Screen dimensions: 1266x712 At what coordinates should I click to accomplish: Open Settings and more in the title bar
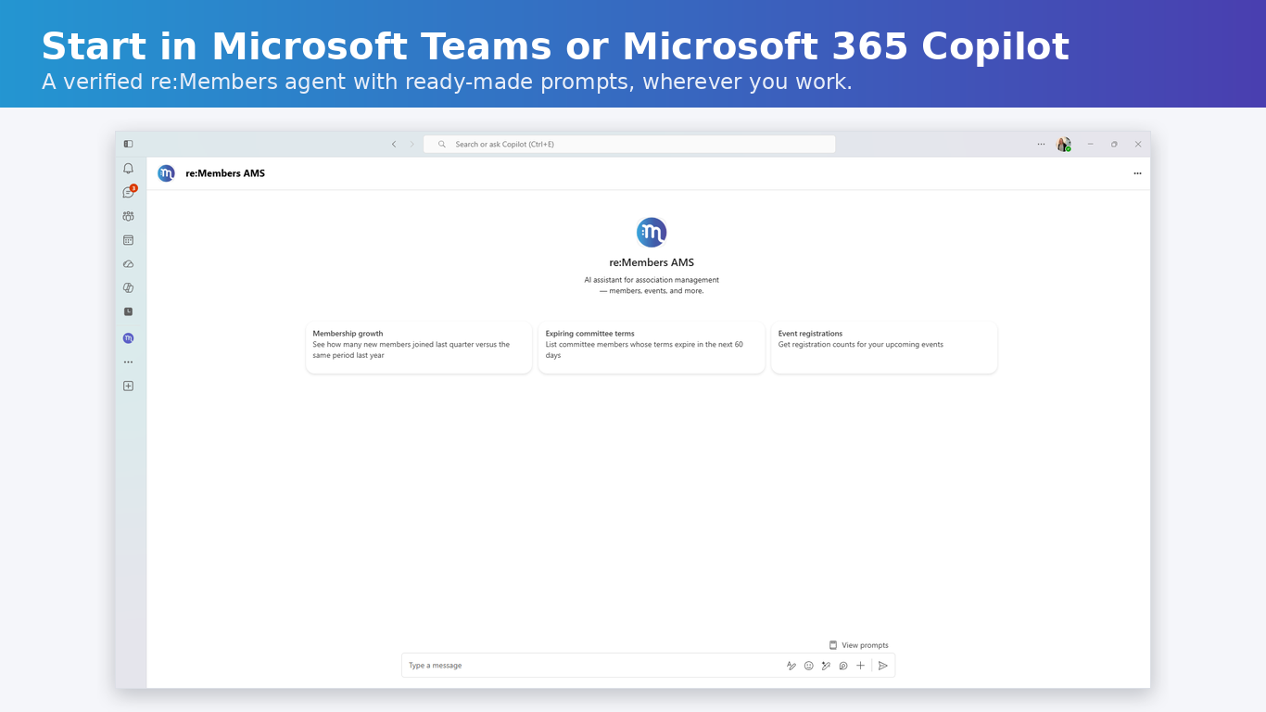point(1041,144)
